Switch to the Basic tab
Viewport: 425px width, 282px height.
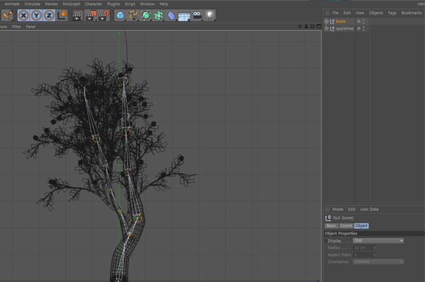331,226
